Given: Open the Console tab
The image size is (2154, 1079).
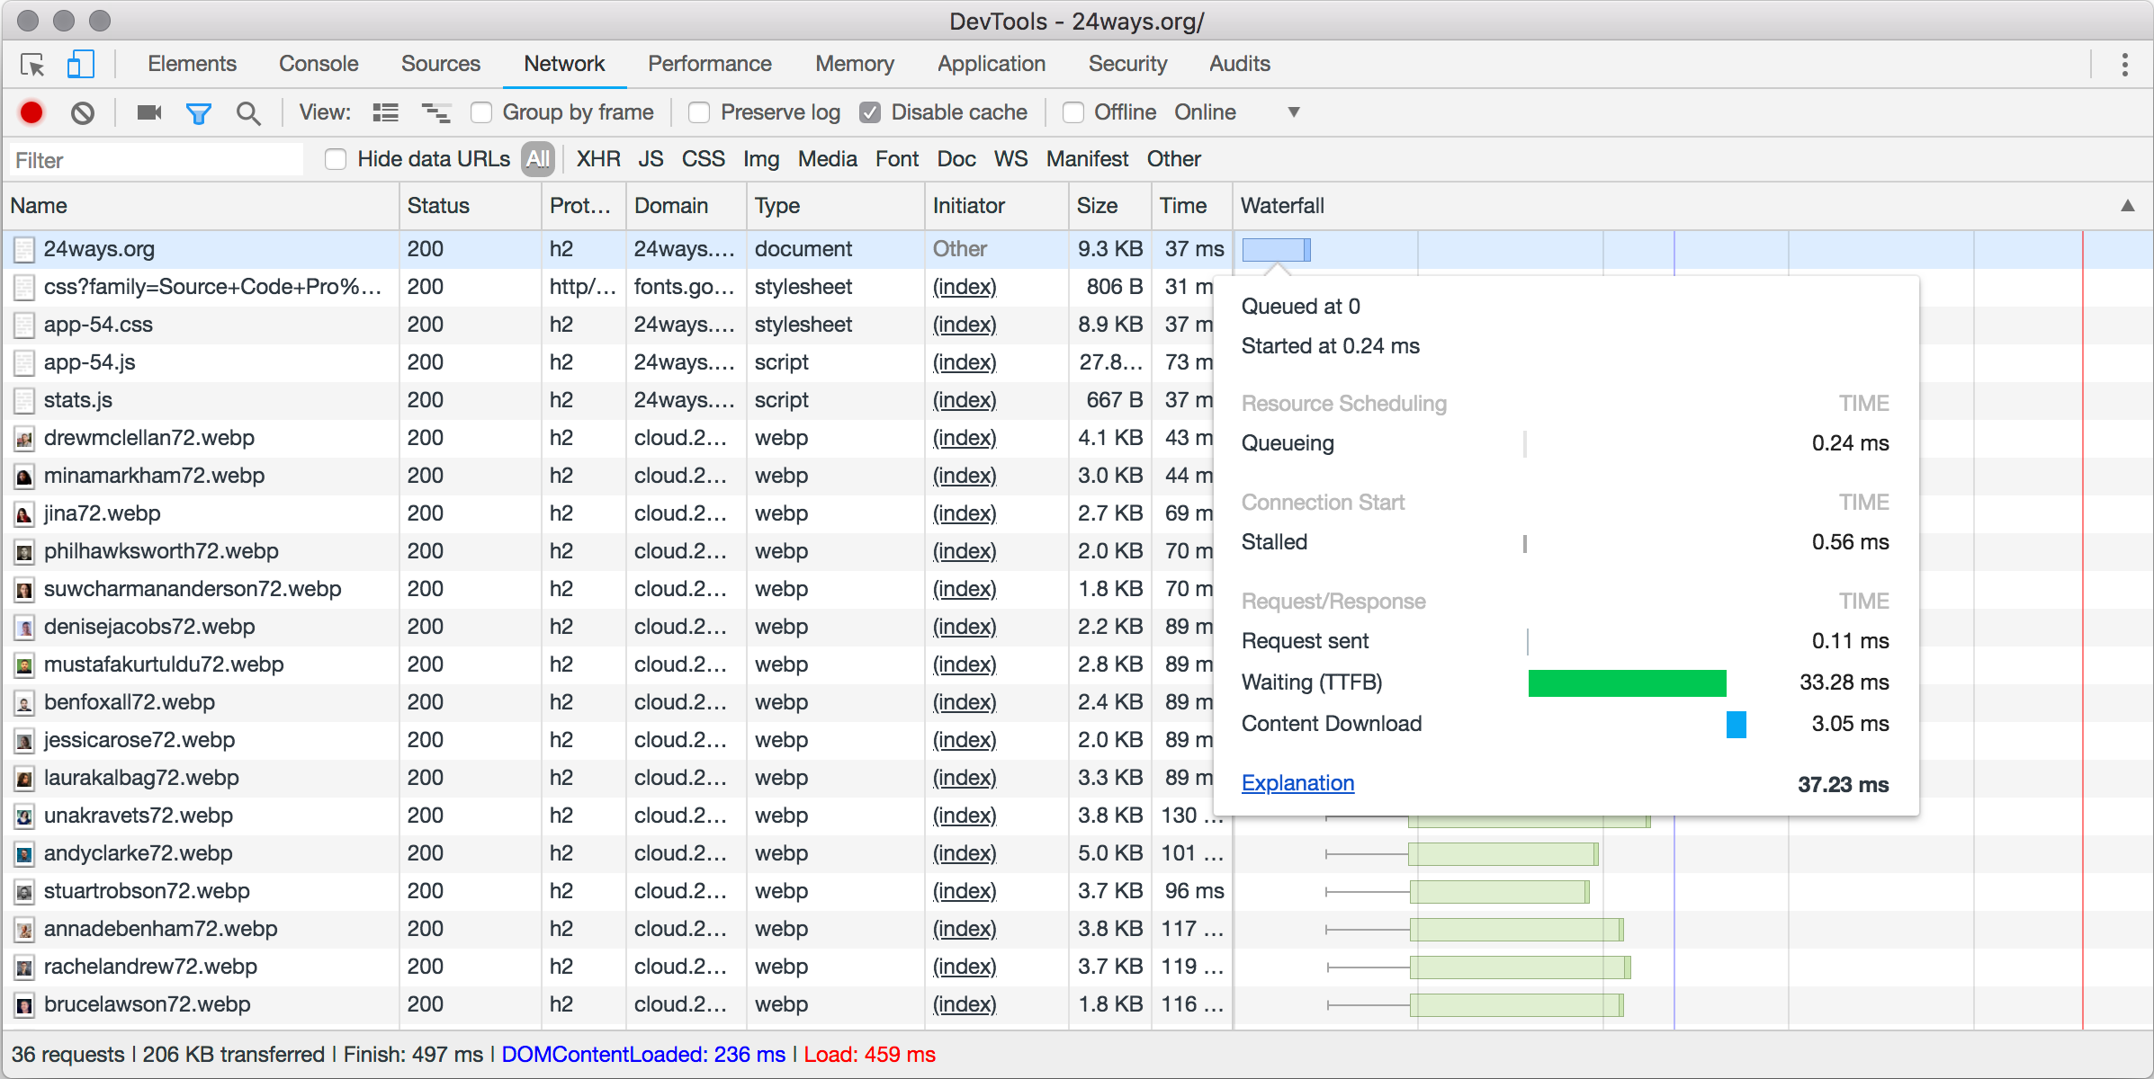Looking at the screenshot, I should 319,64.
